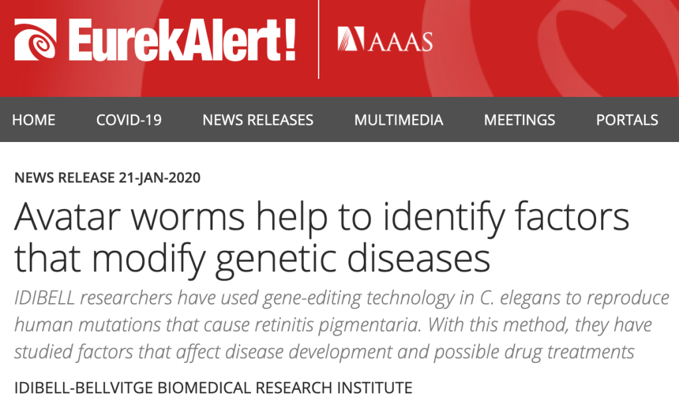The height and width of the screenshot is (408, 679).
Task: Open the COVID-19 navigation section
Action: click(129, 120)
